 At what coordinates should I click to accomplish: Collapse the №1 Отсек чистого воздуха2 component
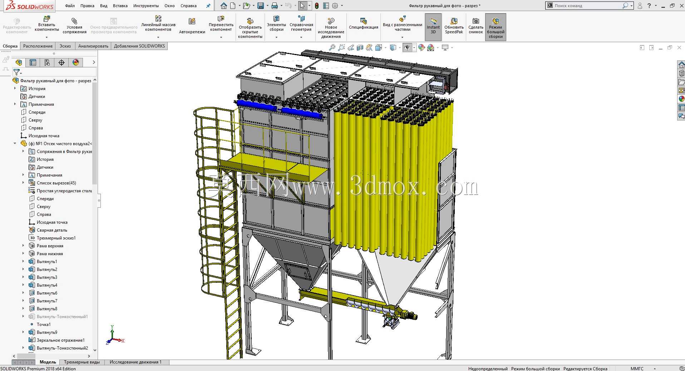tap(15, 143)
